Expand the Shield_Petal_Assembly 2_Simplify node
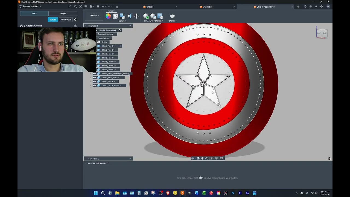 tap(90, 74)
